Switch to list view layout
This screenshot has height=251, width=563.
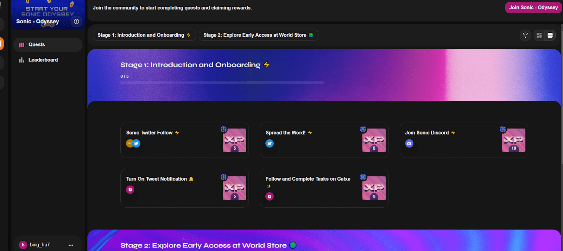coord(550,35)
